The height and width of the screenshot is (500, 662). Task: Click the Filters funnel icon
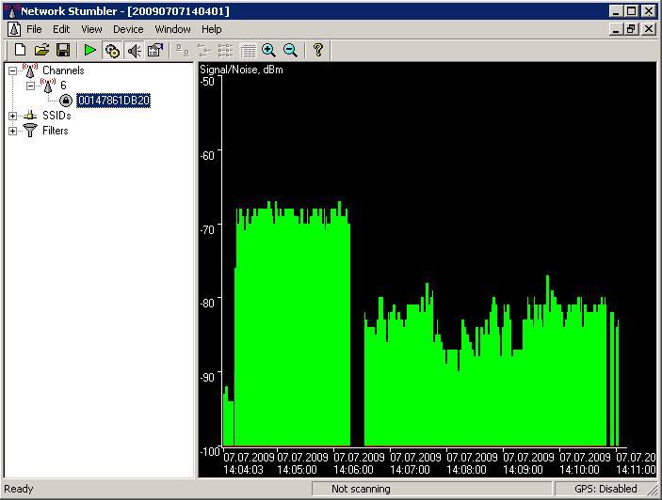coord(30,130)
